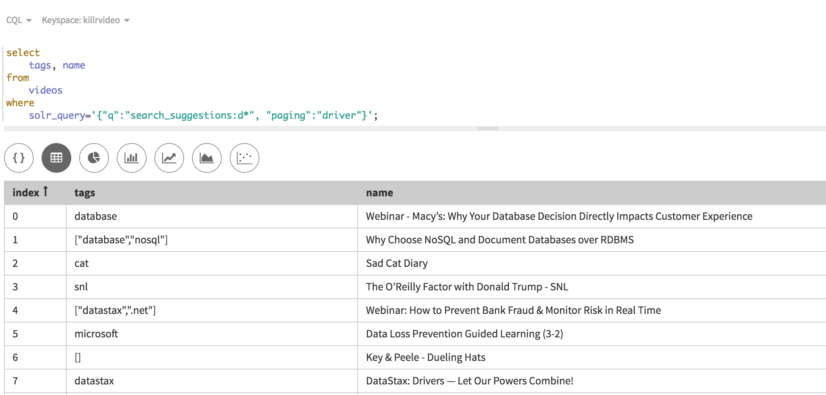This screenshot has width=826, height=395.
Task: Switch to raw JSON view icon
Action: click(x=19, y=158)
